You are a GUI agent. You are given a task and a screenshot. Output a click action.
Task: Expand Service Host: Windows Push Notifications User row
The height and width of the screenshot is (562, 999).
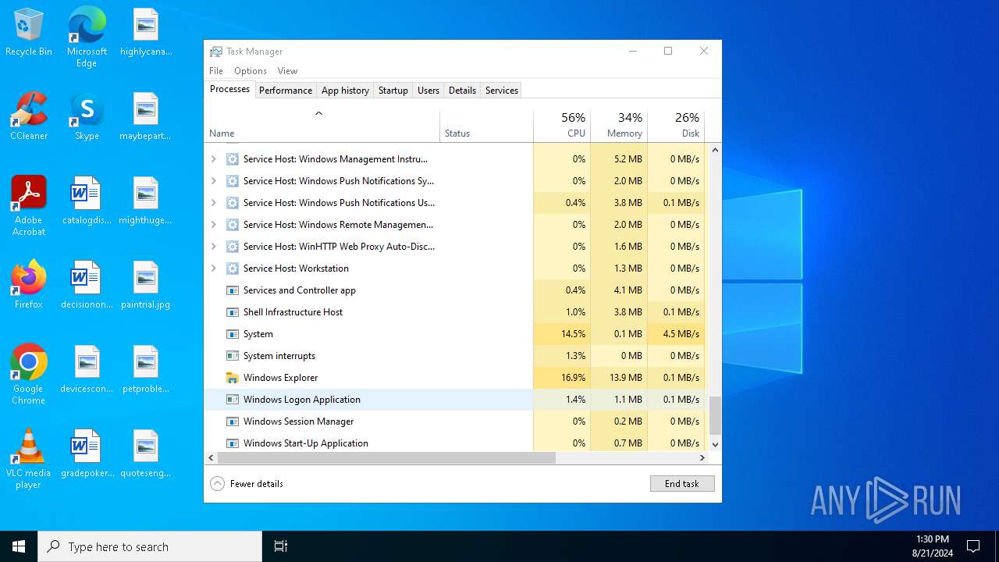point(214,203)
